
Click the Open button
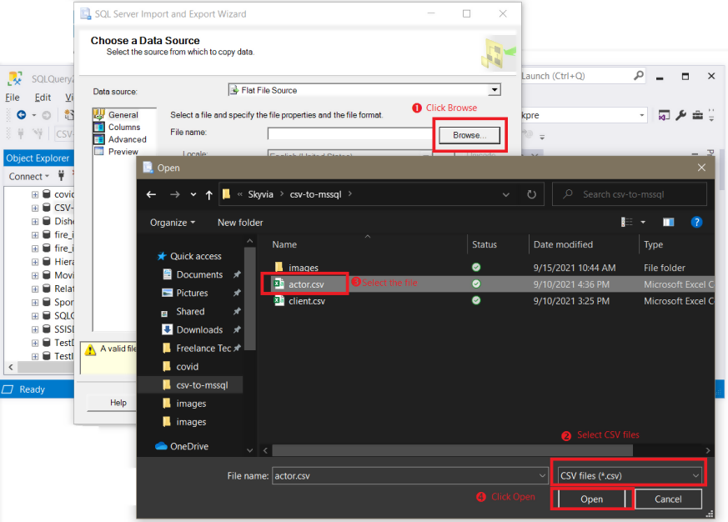[591, 498]
